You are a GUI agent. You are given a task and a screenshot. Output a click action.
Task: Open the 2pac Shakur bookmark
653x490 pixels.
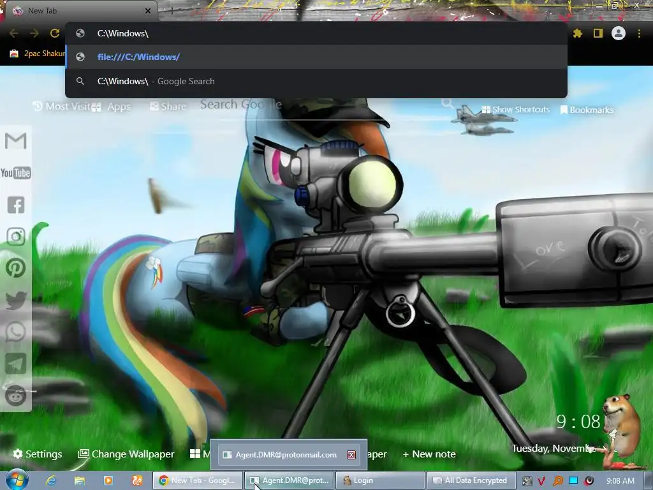point(38,54)
